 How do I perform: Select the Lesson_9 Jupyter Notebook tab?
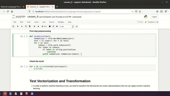pyautogui.click(x=40, y=7)
